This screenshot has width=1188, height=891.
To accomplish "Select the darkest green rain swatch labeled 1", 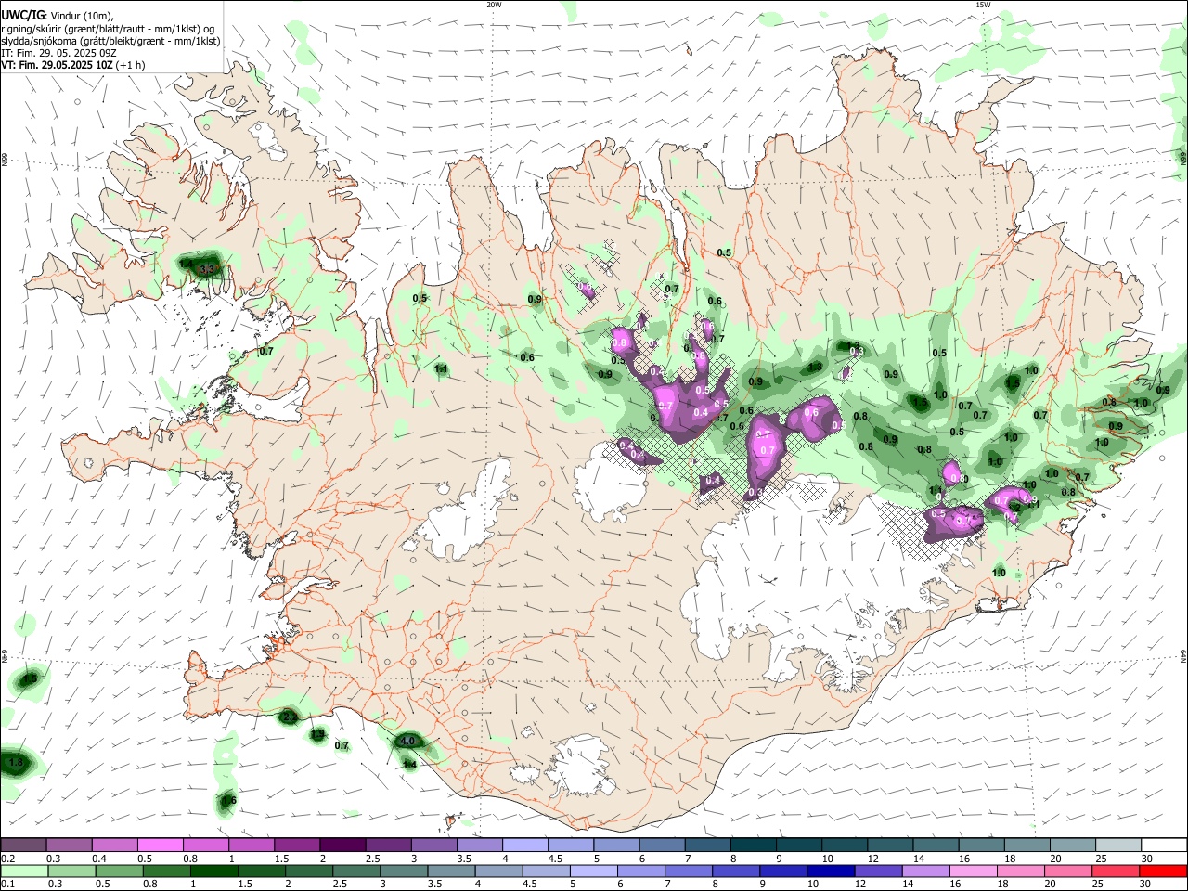I will click(213, 871).
